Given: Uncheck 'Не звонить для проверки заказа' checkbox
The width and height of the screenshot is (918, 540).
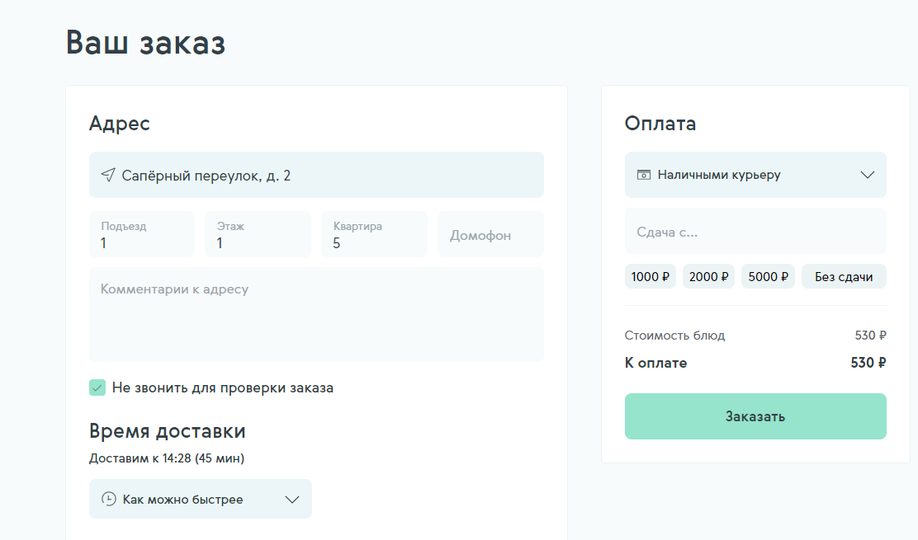Looking at the screenshot, I should (97, 387).
